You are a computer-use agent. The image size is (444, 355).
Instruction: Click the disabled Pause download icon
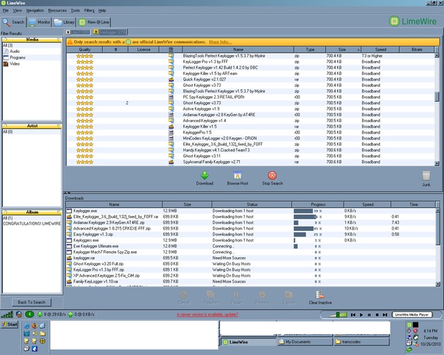point(236,295)
